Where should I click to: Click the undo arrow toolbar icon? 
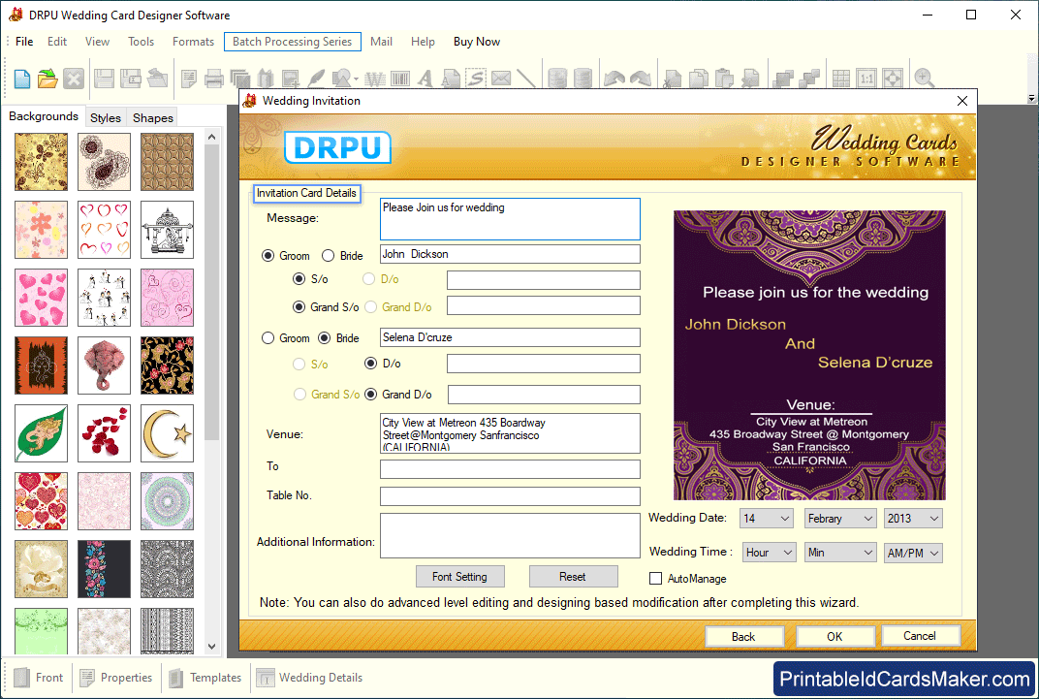click(614, 79)
